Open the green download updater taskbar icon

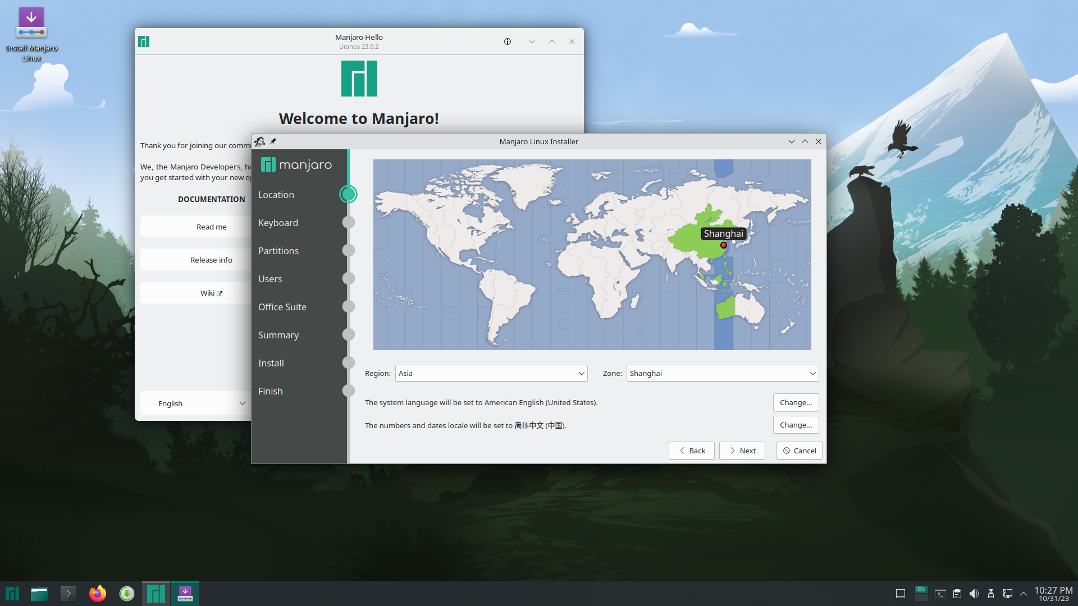coord(127,594)
